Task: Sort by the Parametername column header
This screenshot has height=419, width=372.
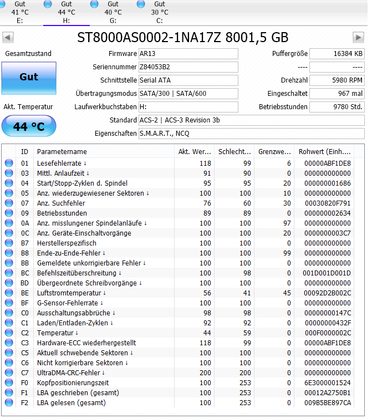Action: pos(104,152)
